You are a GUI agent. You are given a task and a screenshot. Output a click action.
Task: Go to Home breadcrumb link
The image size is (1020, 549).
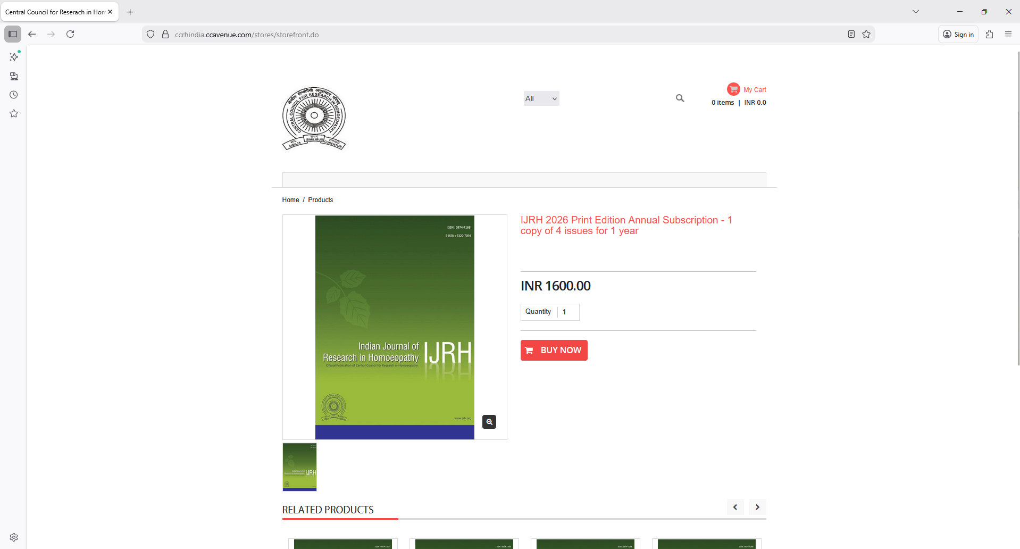pyautogui.click(x=290, y=200)
